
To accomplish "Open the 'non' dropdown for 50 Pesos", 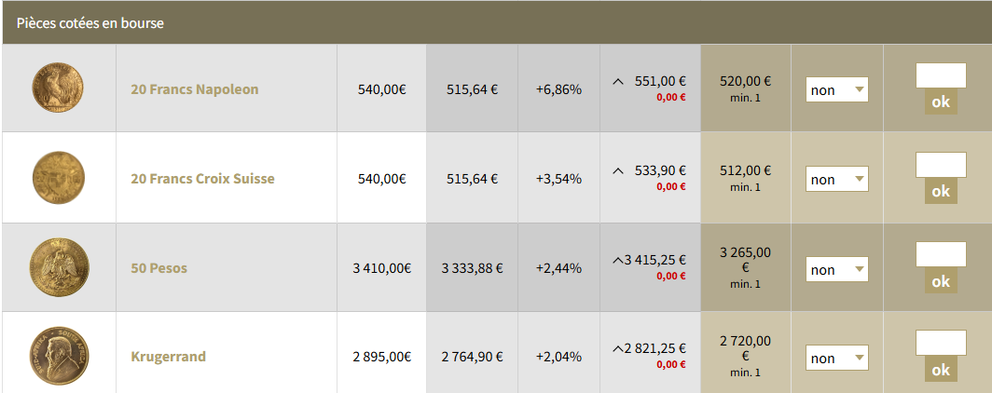I will (837, 270).
